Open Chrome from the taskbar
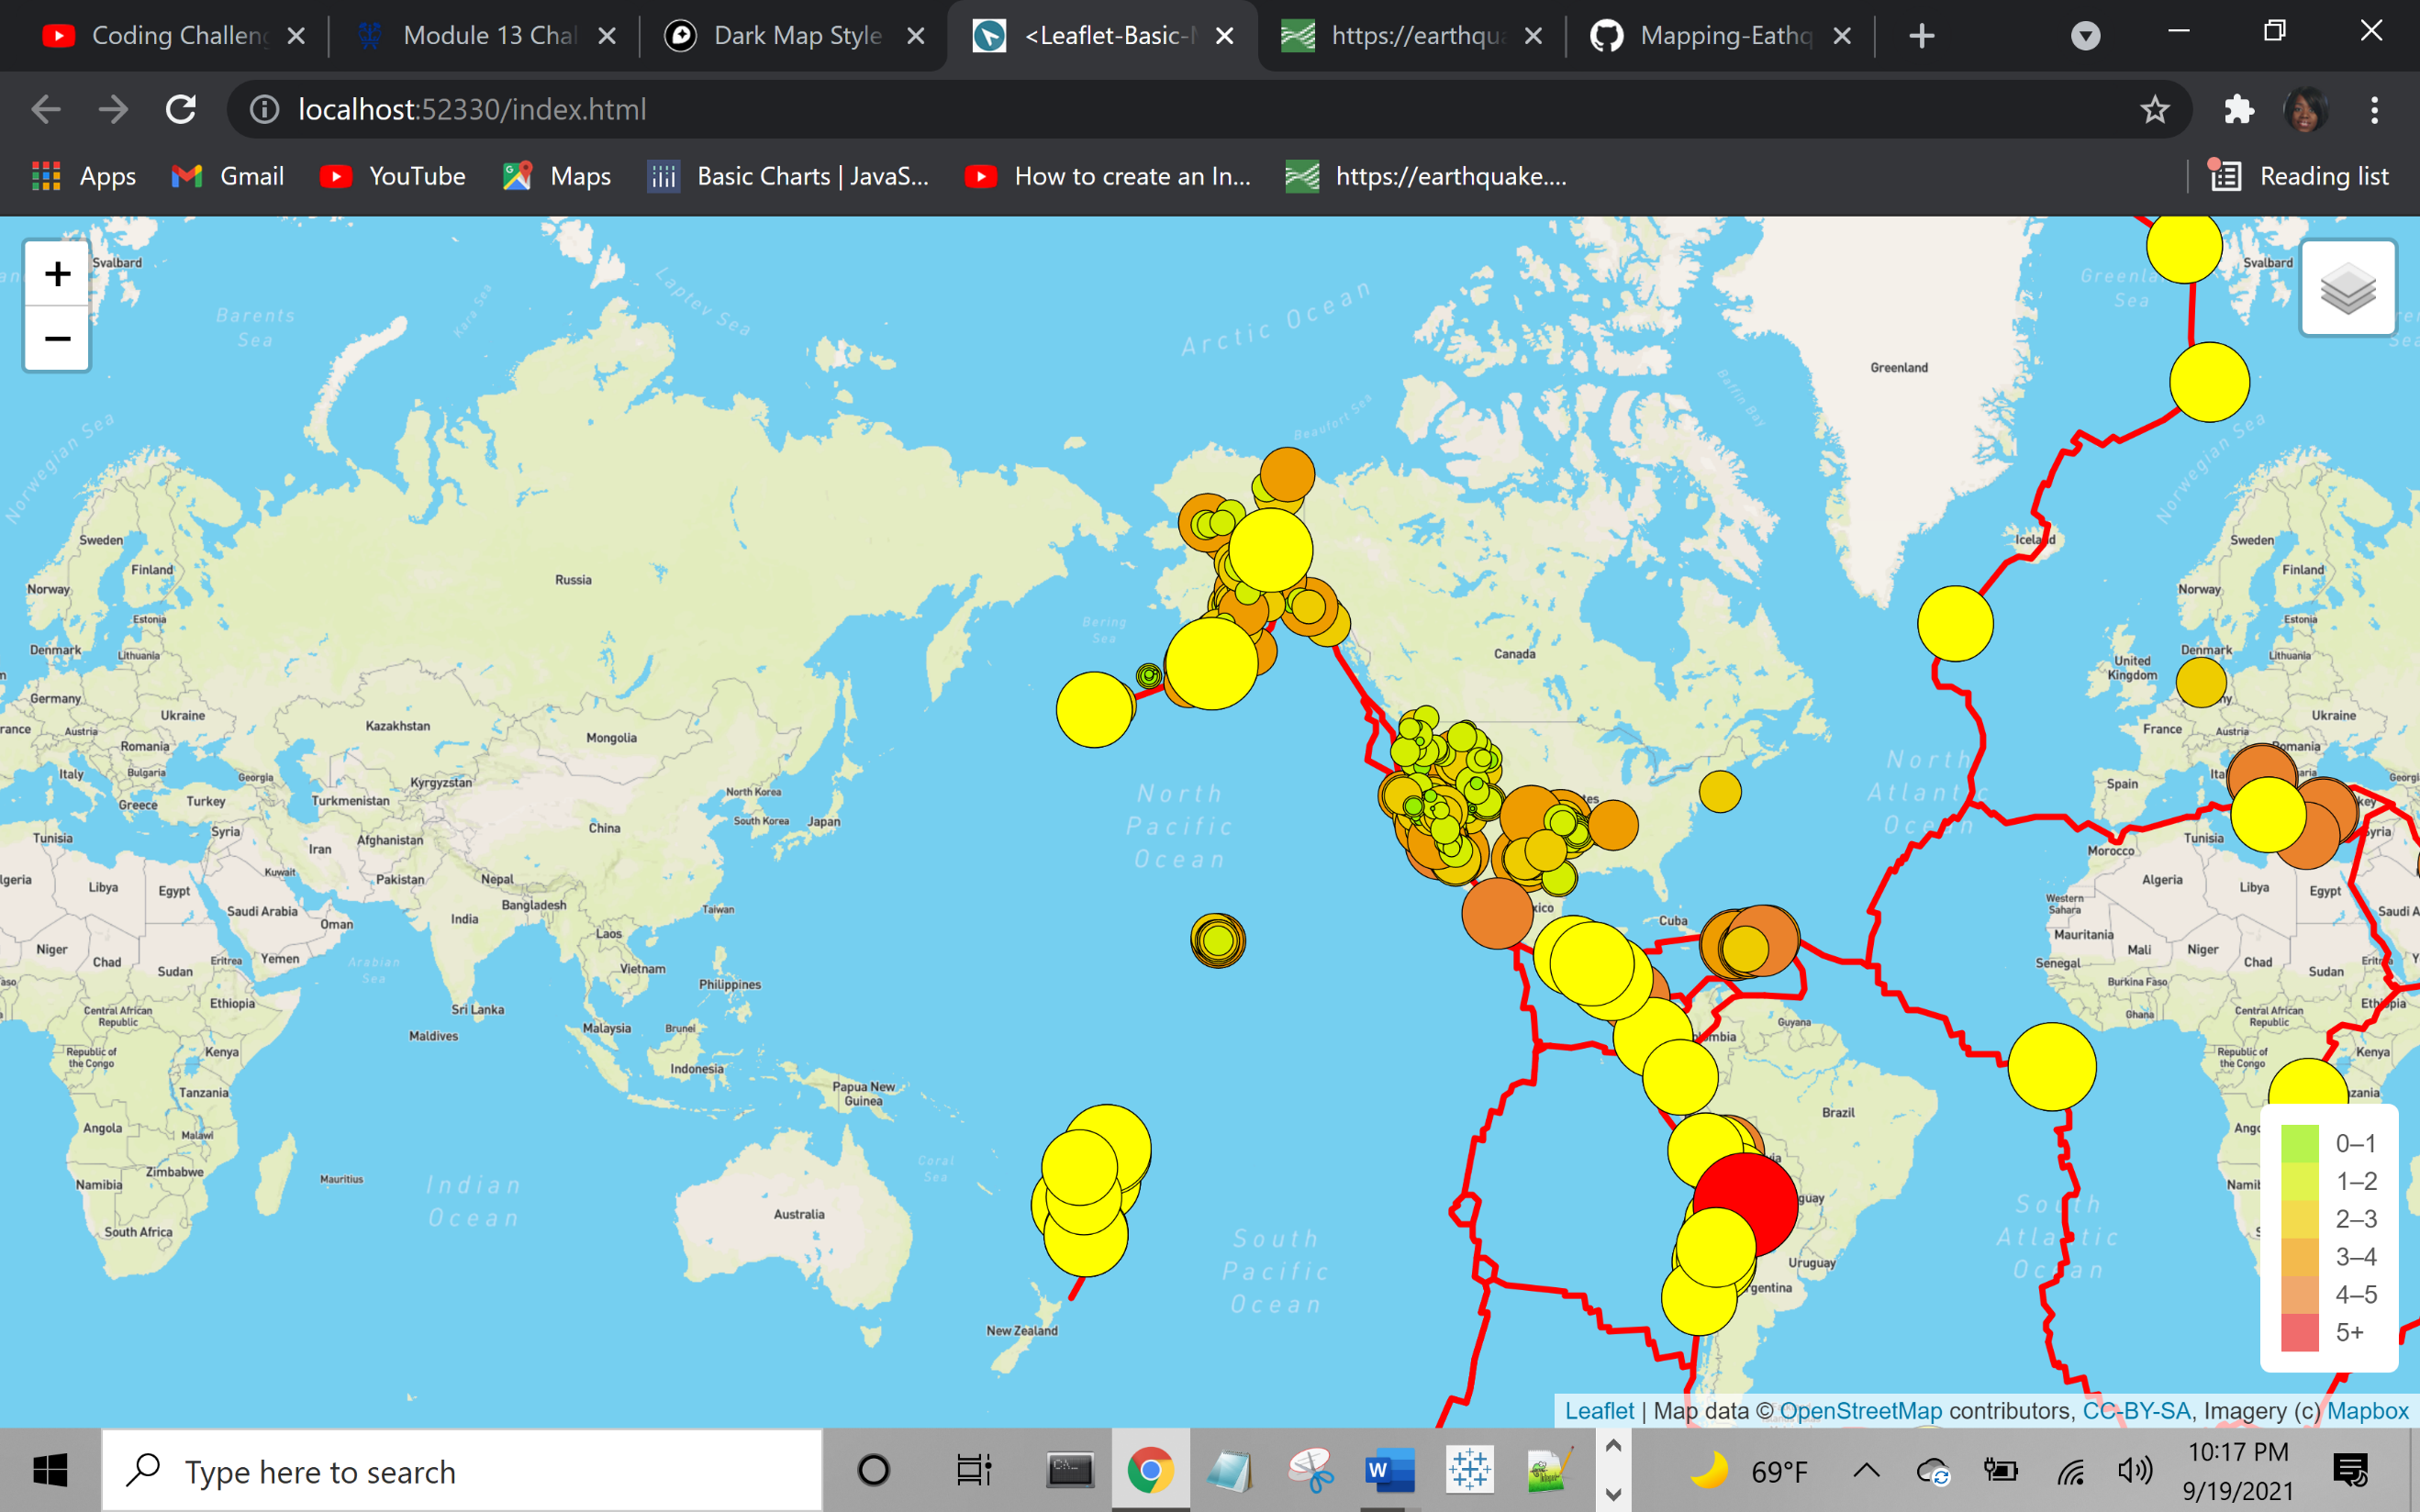Image resolution: width=2420 pixels, height=1512 pixels. (x=1150, y=1470)
